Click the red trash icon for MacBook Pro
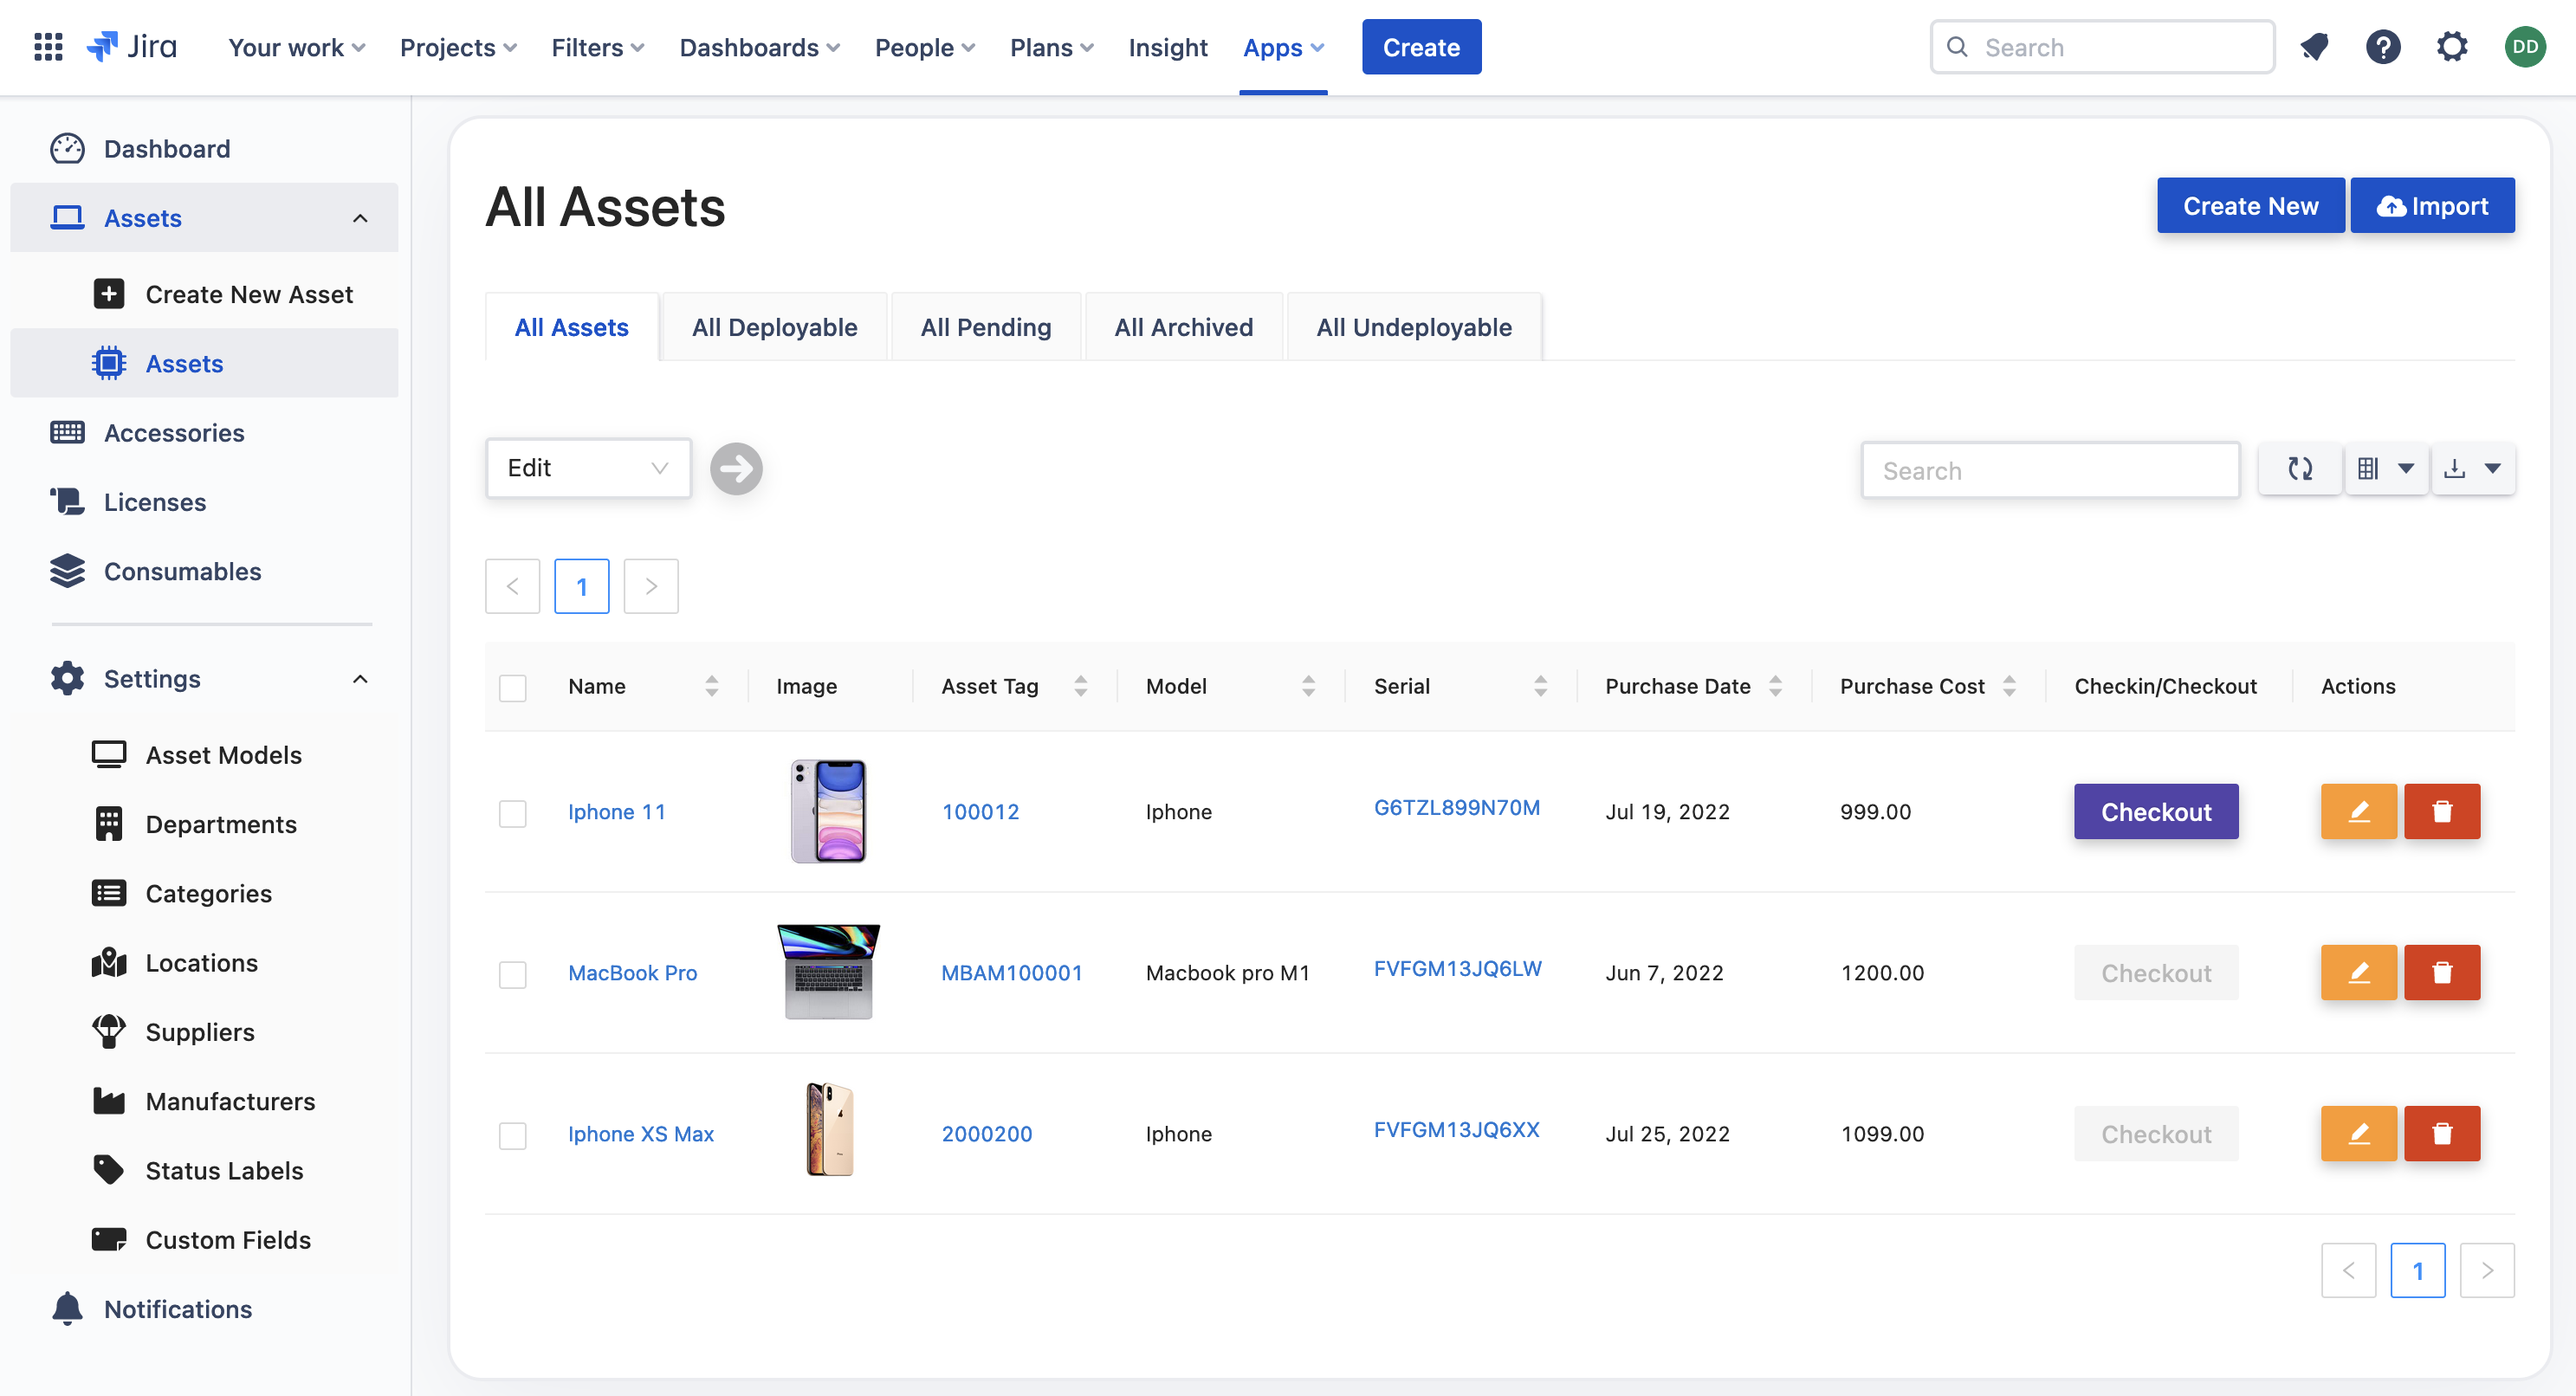The height and width of the screenshot is (1396, 2576). pos(2441,972)
